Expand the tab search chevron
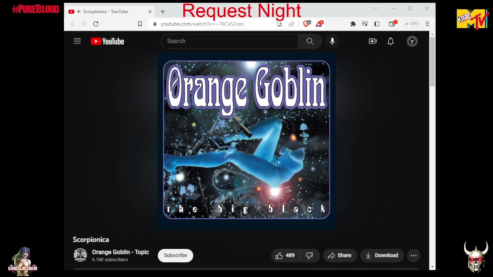 pos(376,8)
